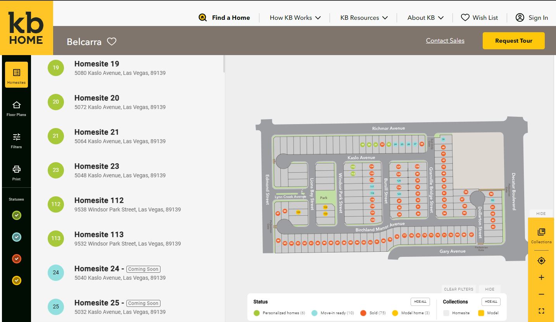Screen dimensions: 556x322
Task: Select yellow model lot 100 on the map
Action: (x=298, y=212)
